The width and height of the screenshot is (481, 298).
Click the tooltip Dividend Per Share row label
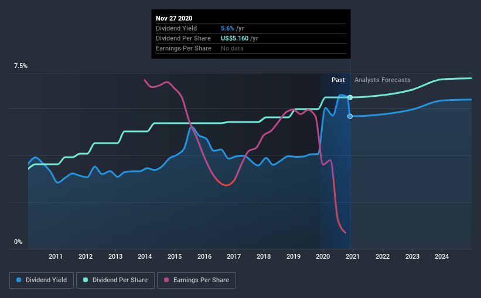[183, 38]
